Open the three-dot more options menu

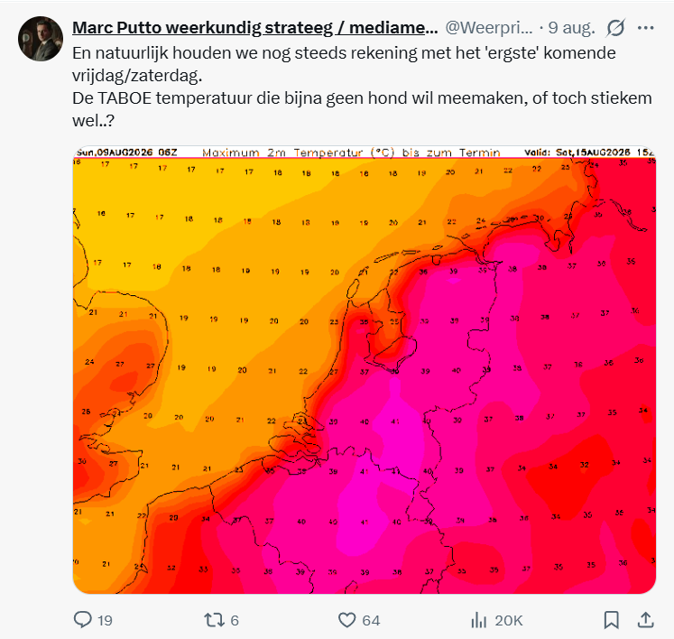(646, 28)
